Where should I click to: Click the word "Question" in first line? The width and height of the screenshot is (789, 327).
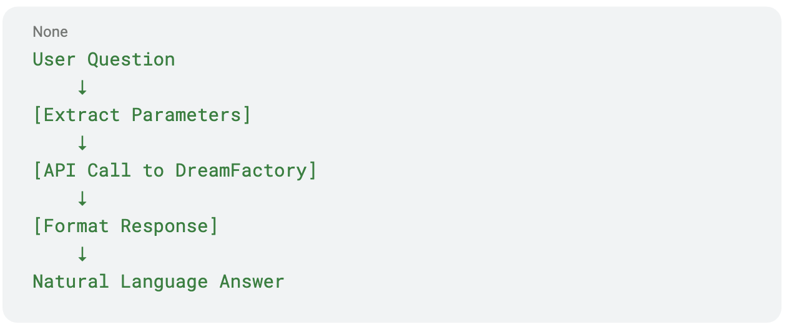pos(131,60)
